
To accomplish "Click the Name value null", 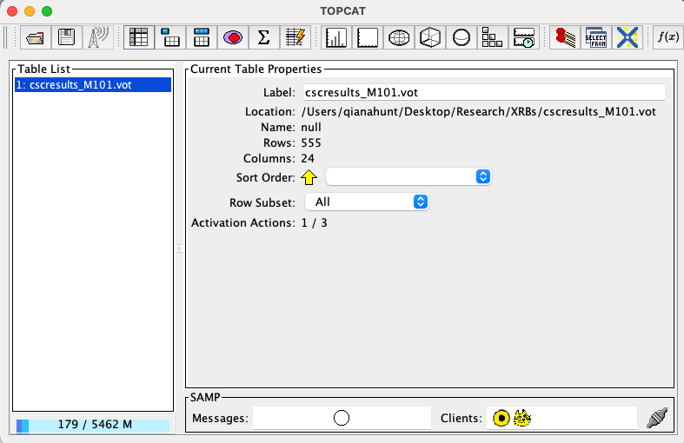I will point(311,128).
